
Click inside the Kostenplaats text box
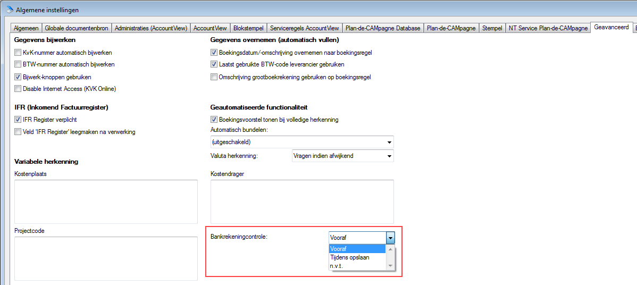(x=106, y=202)
